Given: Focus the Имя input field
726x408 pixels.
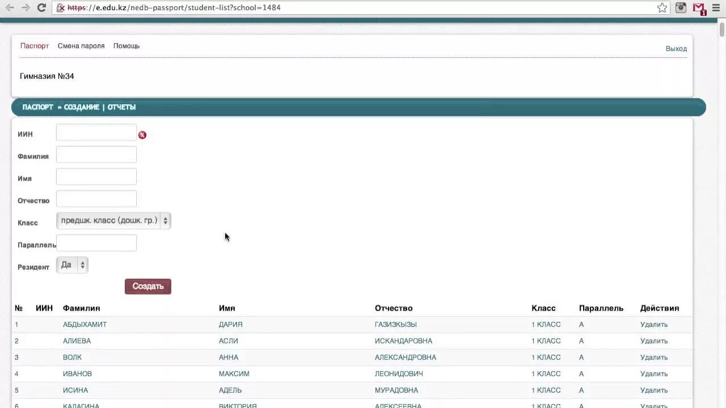Looking at the screenshot, I should 96,177.
